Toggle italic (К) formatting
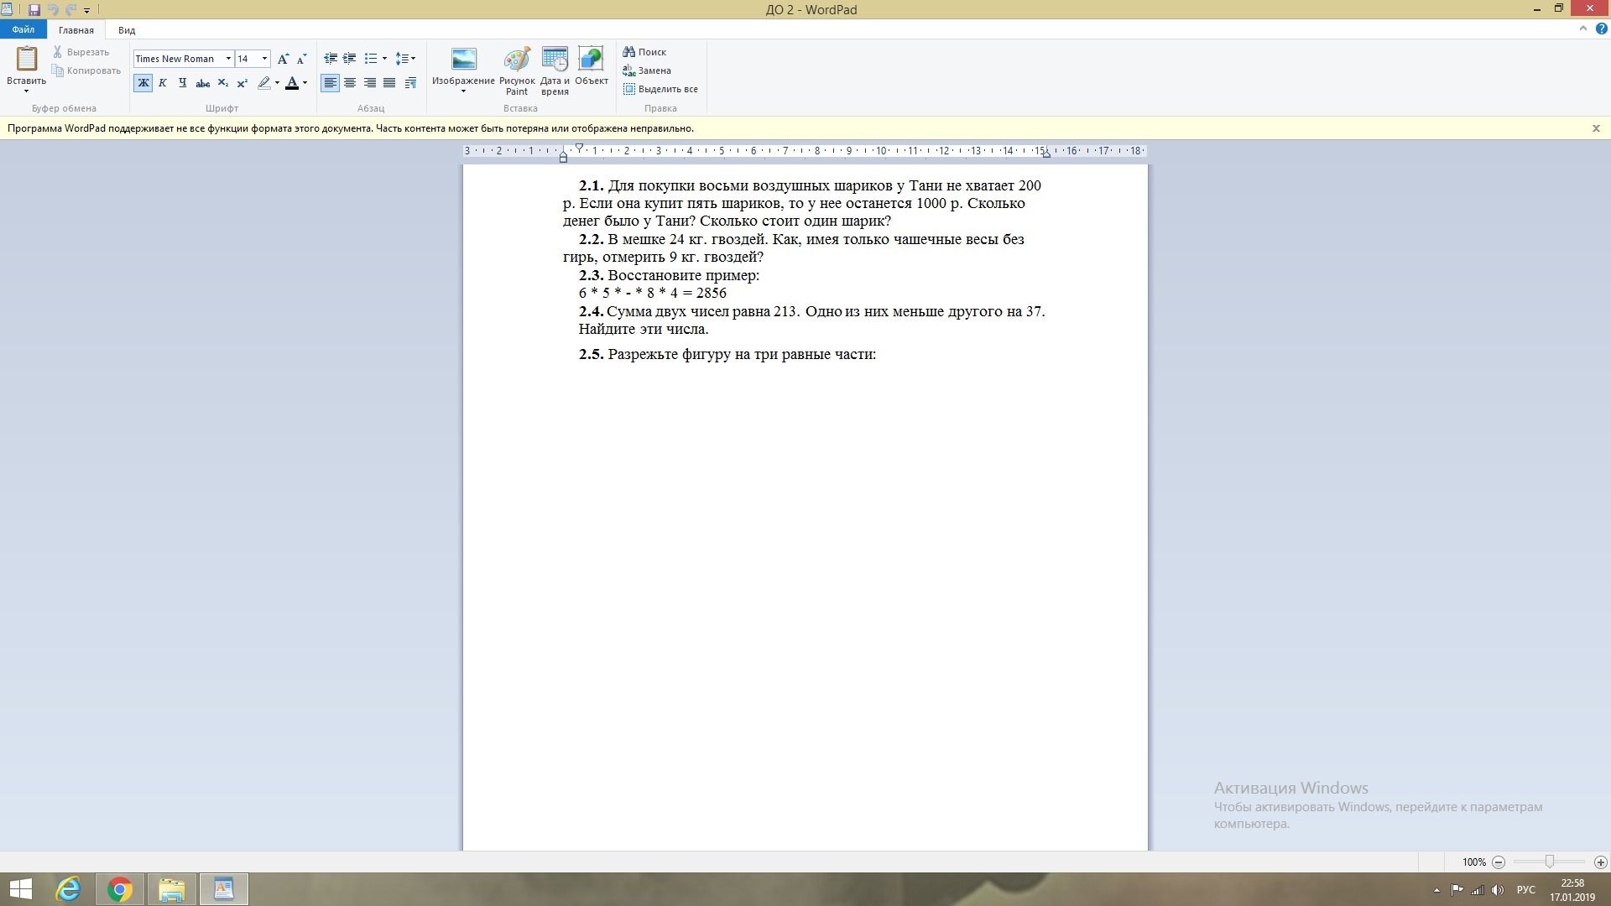Screen dimensions: 1611x906 (163, 83)
